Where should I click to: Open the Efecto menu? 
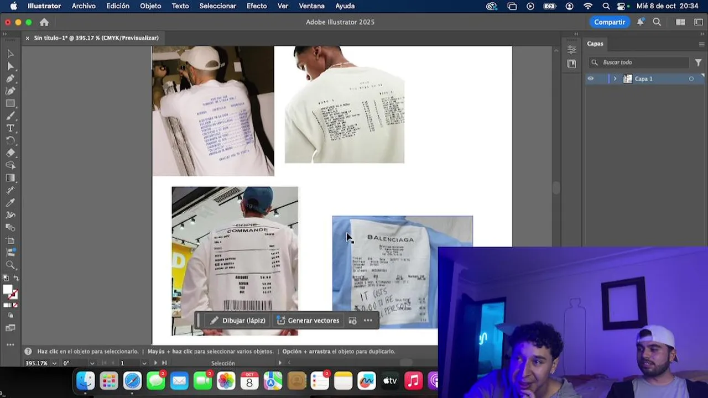point(257,6)
